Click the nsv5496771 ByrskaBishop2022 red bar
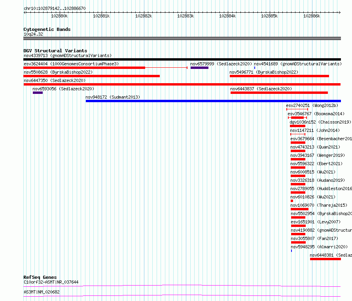The height and width of the screenshot is (301, 352). coord(279,76)
